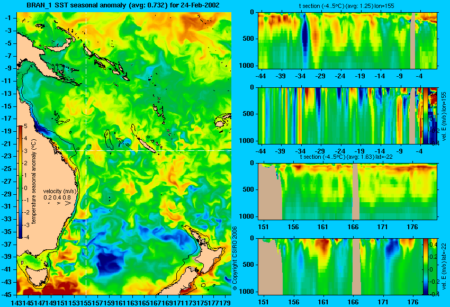The image size is (450, 307).
Task: Click dark blue cold patch in Tasman Sea
Action: (109, 264)
